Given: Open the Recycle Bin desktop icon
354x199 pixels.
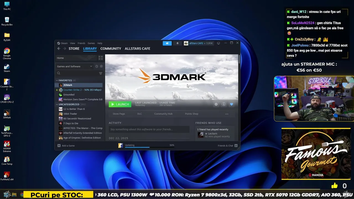Looking at the screenshot, I should tap(7, 22).
